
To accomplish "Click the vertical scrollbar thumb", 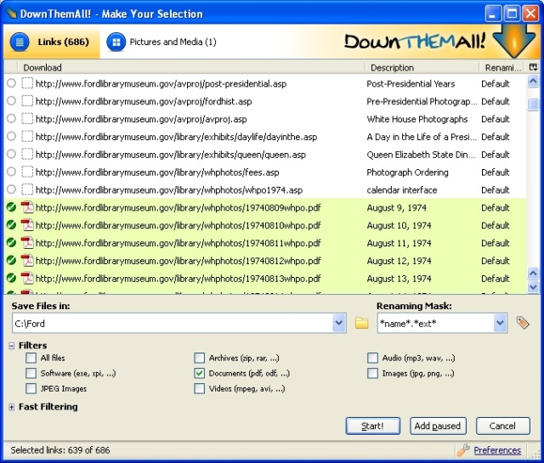I will (533, 104).
